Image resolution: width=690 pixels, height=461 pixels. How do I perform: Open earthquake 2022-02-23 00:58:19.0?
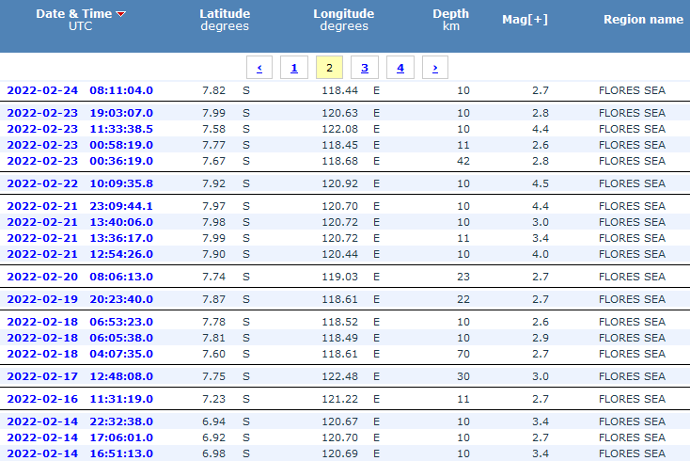(x=80, y=145)
